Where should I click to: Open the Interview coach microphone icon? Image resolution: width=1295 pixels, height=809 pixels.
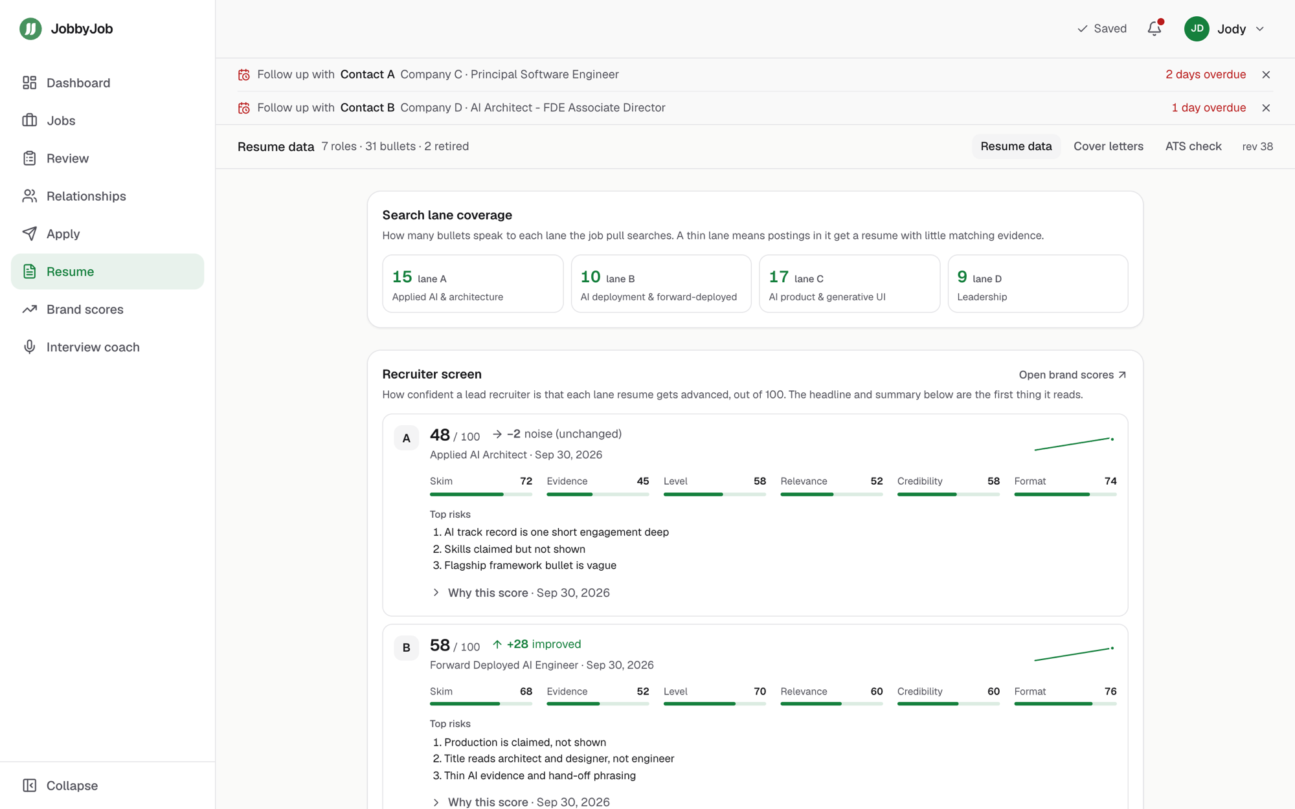tap(29, 347)
